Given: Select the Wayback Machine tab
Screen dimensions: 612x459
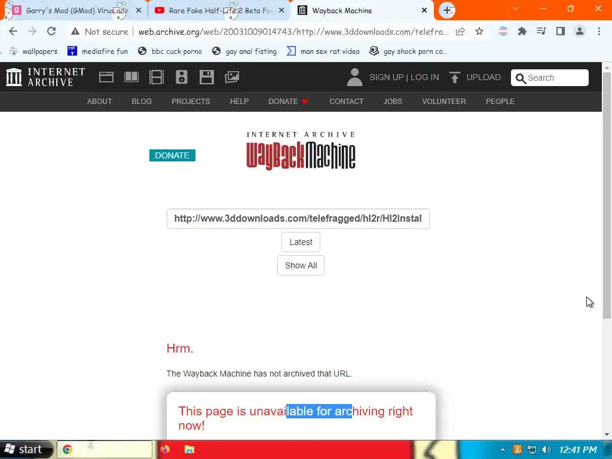Looking at the screenshot, I should [x=362, y=11].
